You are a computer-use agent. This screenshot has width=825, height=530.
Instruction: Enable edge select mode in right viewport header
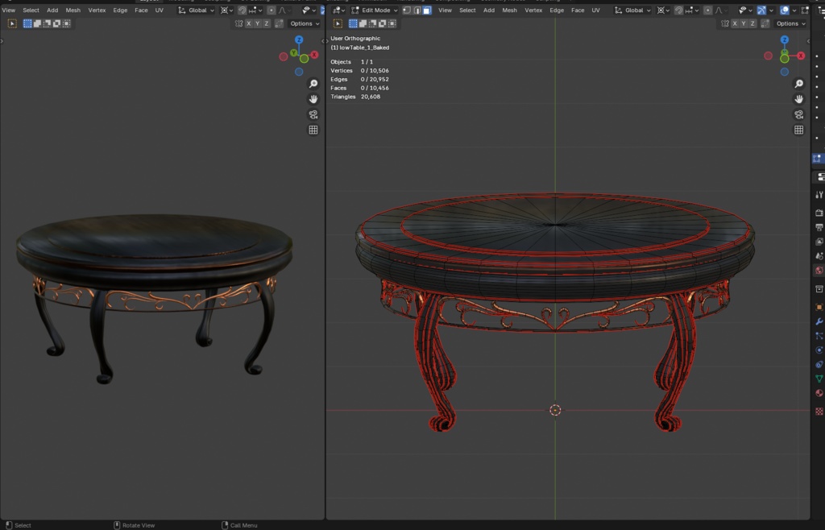(x=417, y=10)
